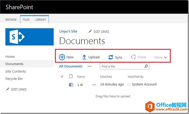Viewport: 189px width, 114px height.
Task: Click the System Account link
Action: coord(144,84)
